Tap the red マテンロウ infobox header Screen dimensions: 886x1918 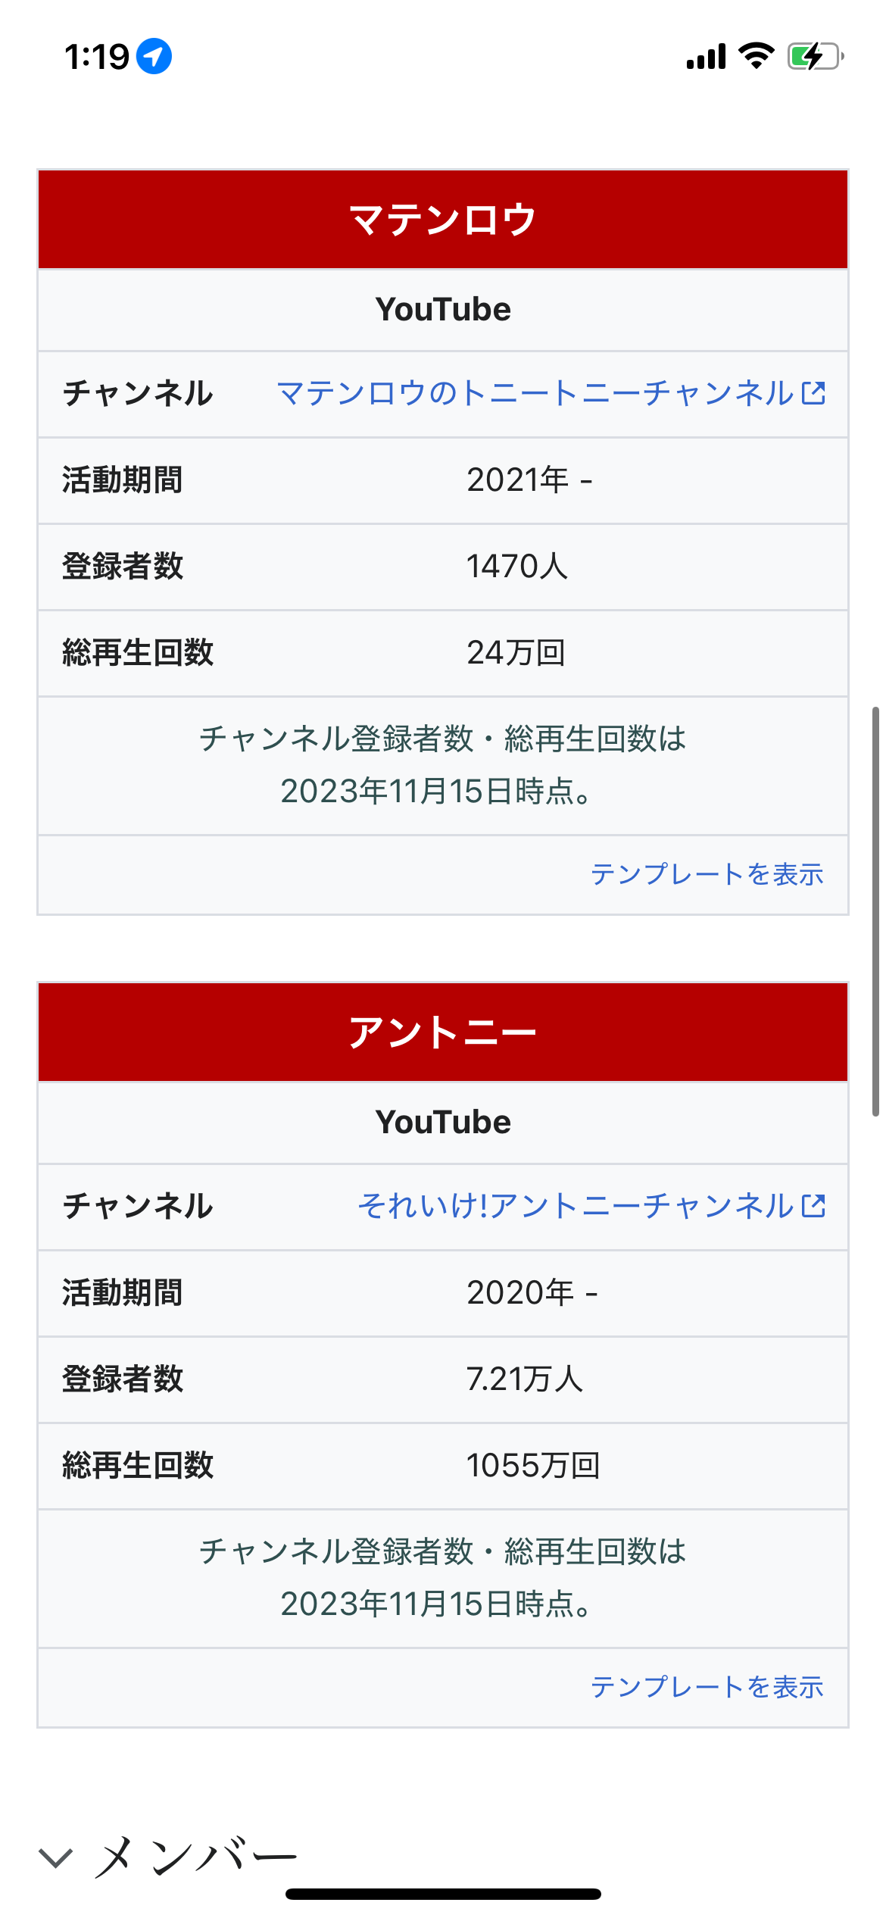(443, 220)
